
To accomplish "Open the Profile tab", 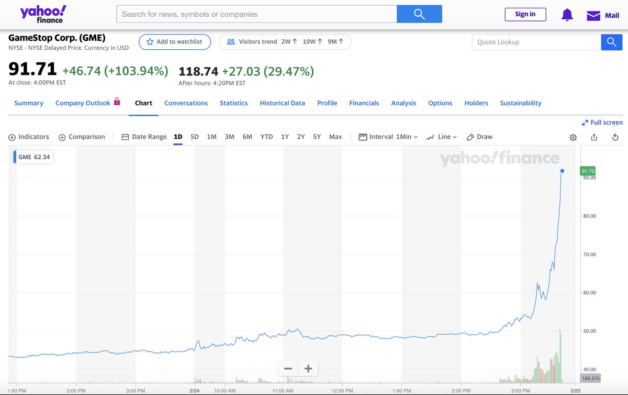I will pyautogui.click(x=327, y=103).
